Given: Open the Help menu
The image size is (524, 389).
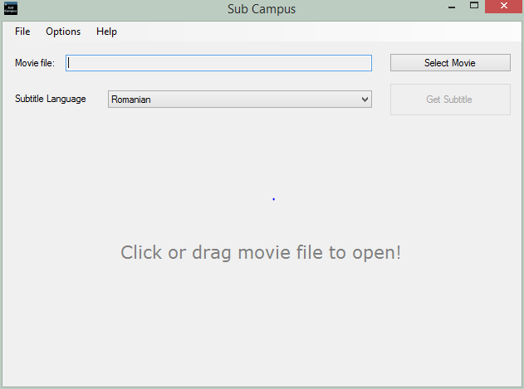Looking at the screenshot, I should coord(106,32).
